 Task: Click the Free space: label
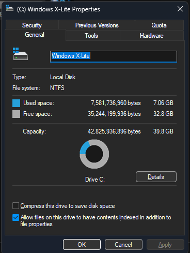pos(38,114)
